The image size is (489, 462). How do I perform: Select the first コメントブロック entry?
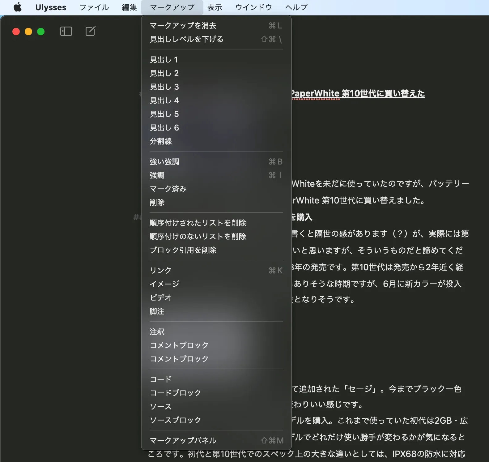(x=216, y=345)
